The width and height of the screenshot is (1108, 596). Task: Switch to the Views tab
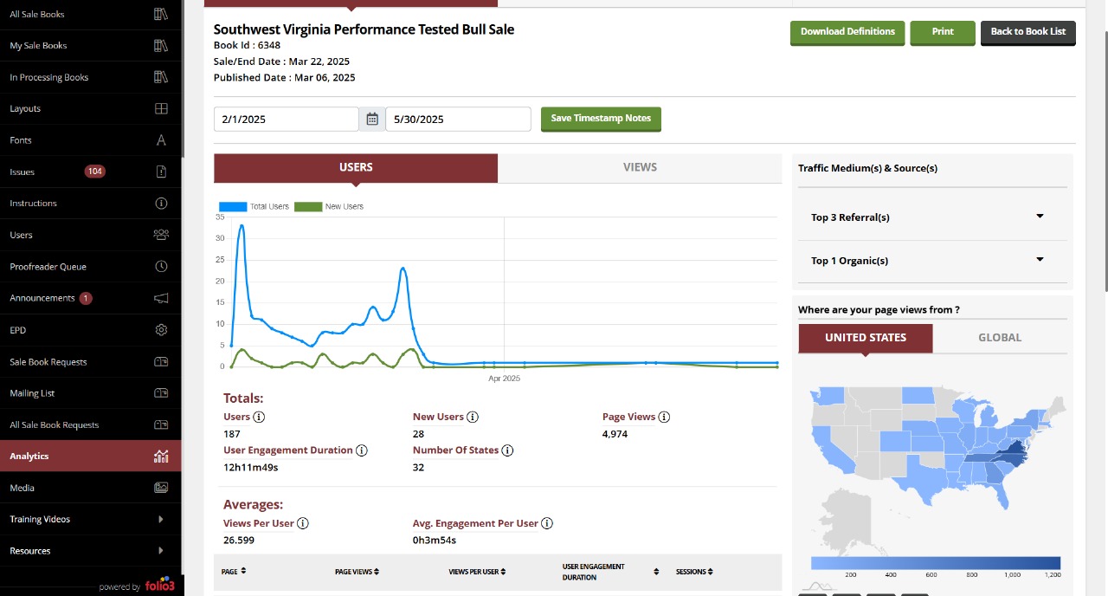(x=640, y=168)
